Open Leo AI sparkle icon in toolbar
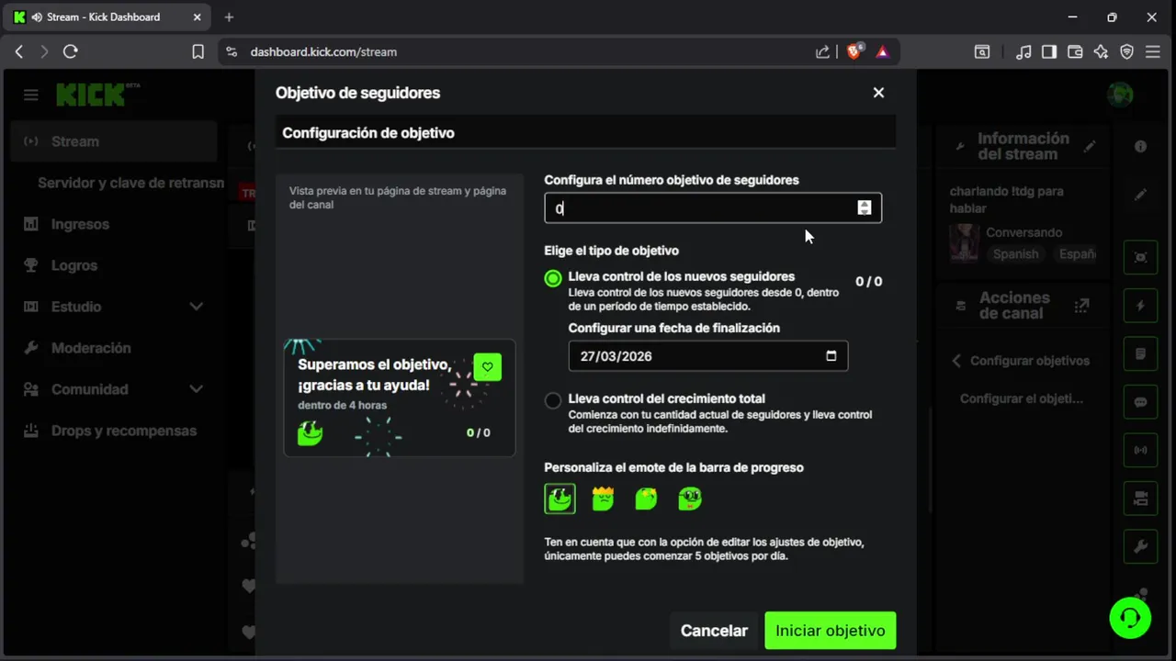This screenshot has height=661, width=1176. point(1101,52)
